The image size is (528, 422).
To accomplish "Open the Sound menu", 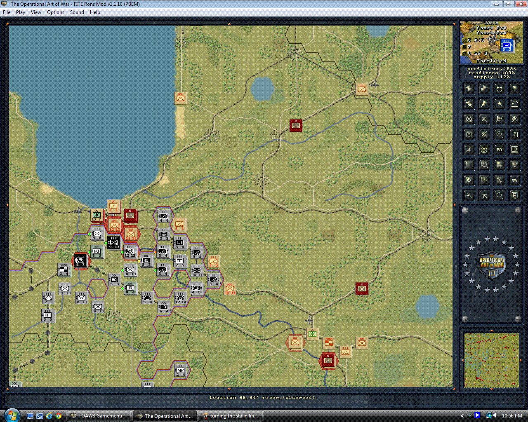I will pyautogui.click(x=77, y=12).
